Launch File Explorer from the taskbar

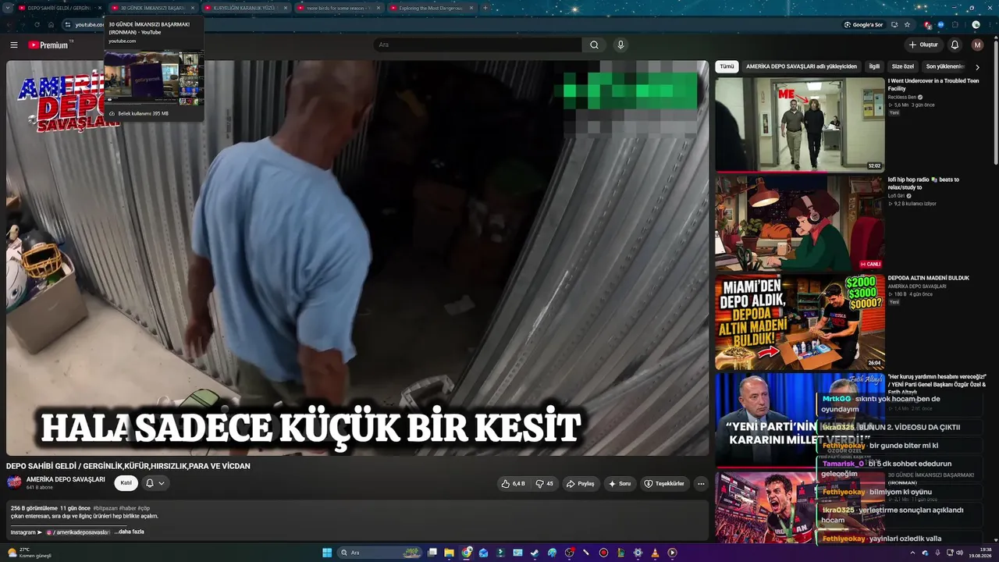(x=450, y=553)
